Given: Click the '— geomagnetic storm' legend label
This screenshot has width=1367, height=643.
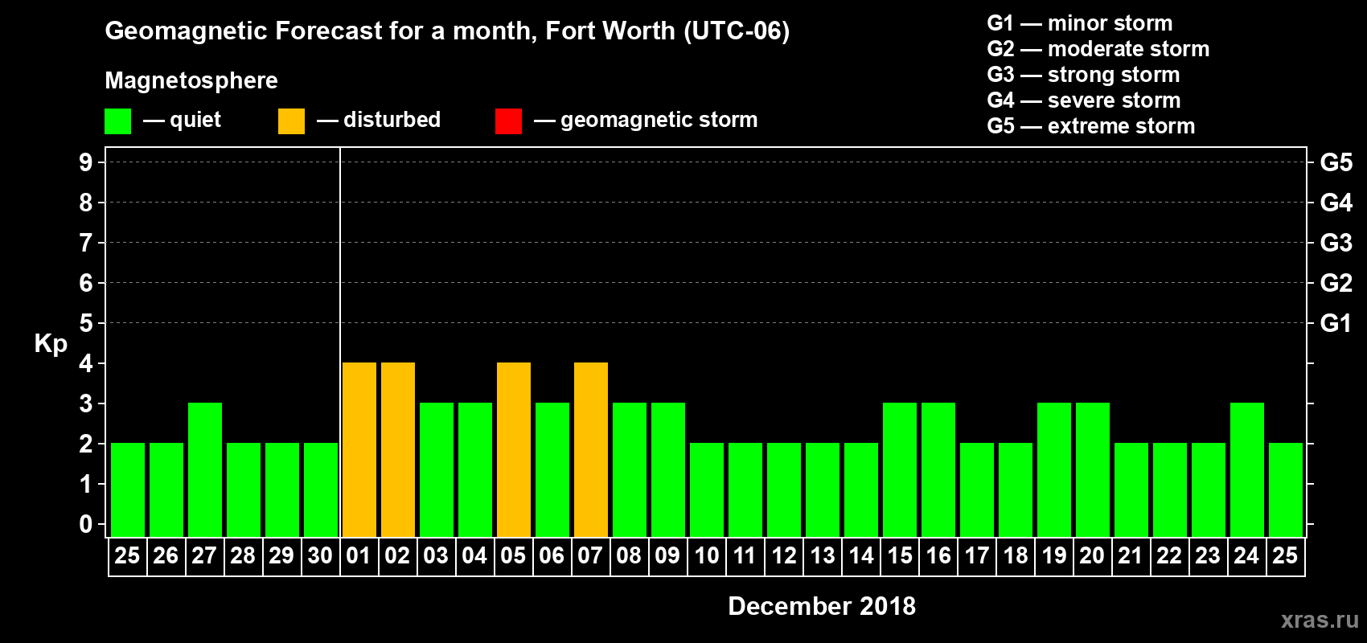Looking at the screenshot, I should pos(646,120).
